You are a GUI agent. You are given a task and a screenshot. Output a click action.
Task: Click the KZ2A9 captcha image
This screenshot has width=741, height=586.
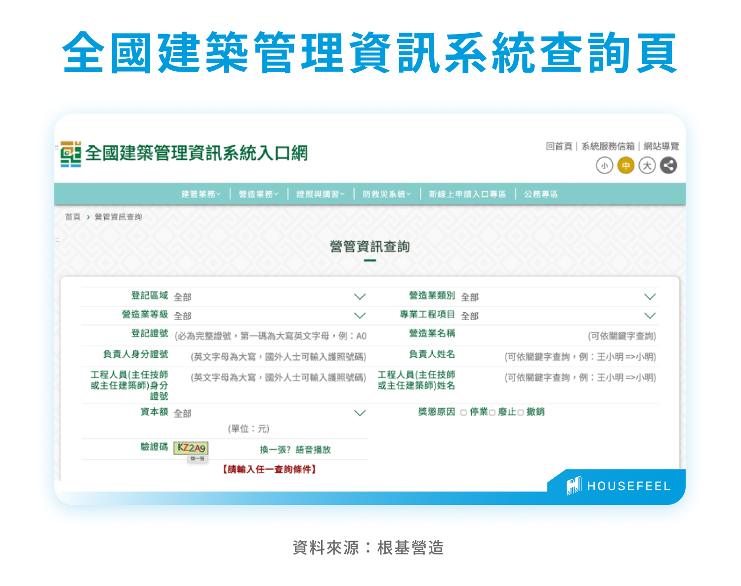[x=191, y=448]
